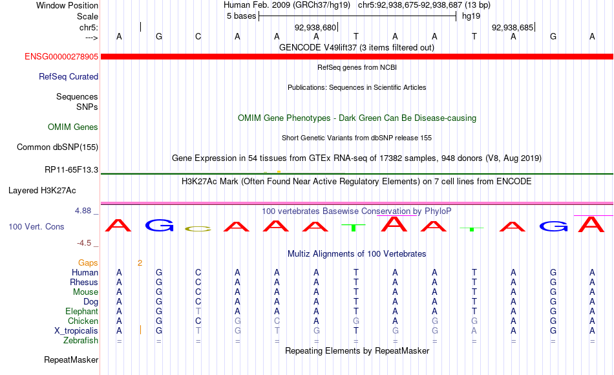The height and width of the screenshot is (375, 614).
Task: Click the Dog species row label
Action: (90, 302)
